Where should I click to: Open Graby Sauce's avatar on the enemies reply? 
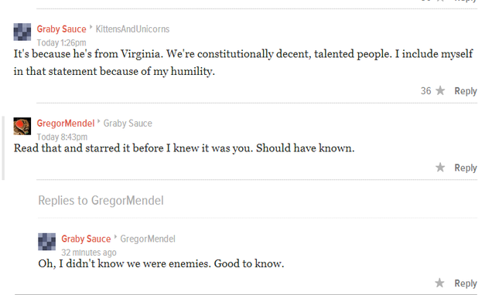click(x=46, y=242)
